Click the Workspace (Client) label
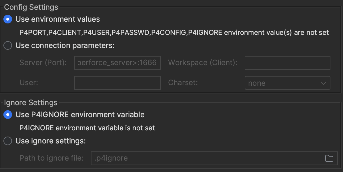343x172 pixels. click(203, 63)
